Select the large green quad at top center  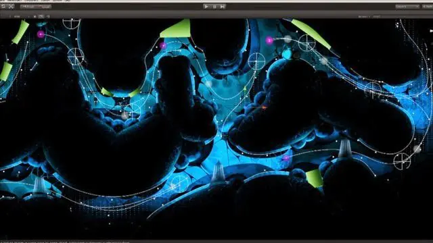click(x=177, y=29)
